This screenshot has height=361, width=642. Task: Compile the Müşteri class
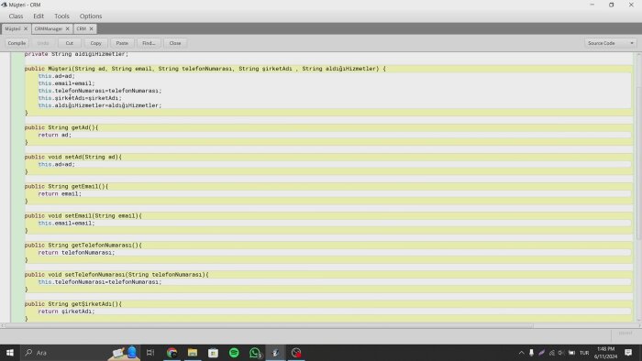click(x=17, y=43)
